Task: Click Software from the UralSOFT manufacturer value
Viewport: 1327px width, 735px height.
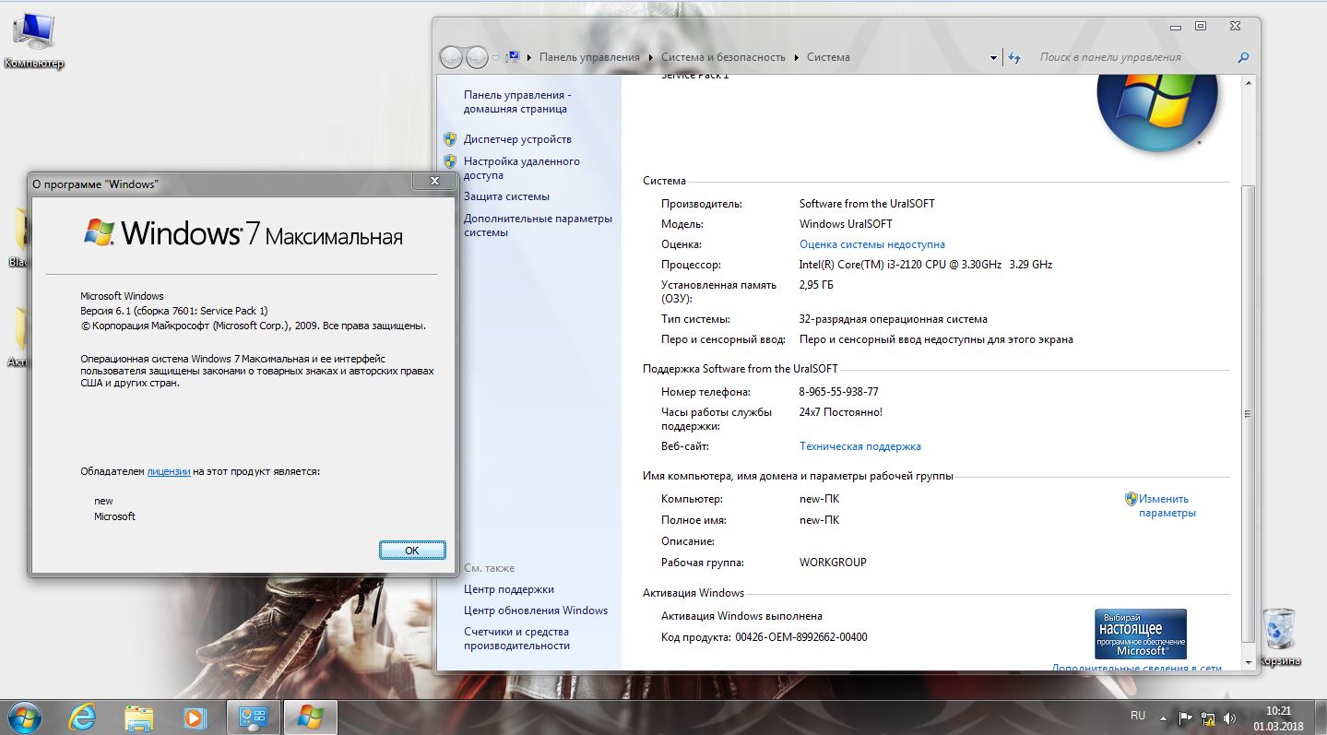Action: (867, 204)
